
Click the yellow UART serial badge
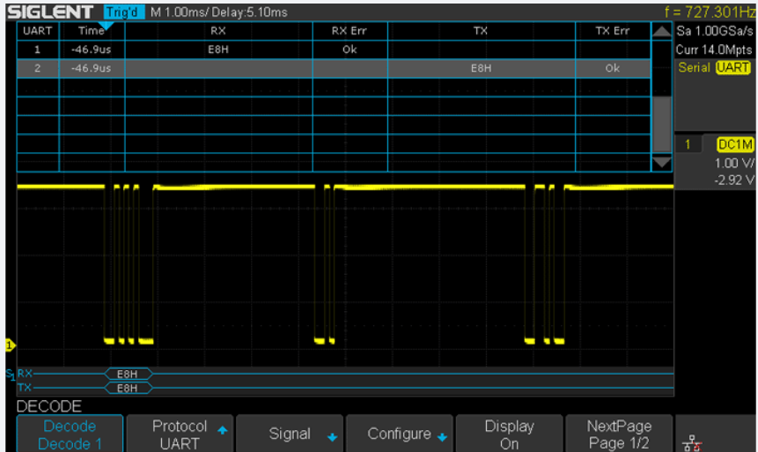pos(732,68)
